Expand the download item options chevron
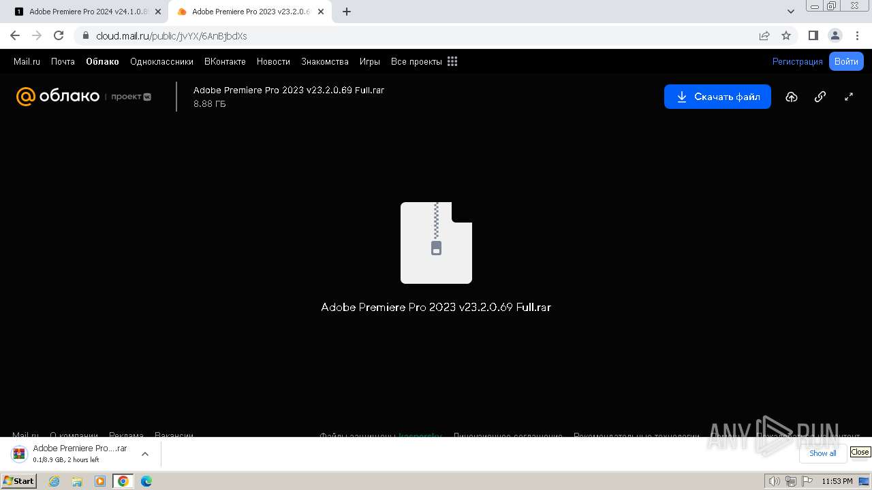872x490 pixels. [x=144, y=454]
